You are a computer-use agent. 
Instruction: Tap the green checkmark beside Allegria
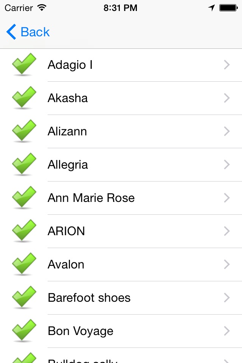pyautogui.click(x=24, y=164)
